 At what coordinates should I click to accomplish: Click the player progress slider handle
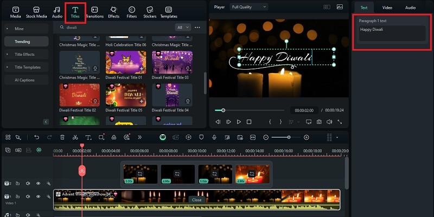coord(223,110)
